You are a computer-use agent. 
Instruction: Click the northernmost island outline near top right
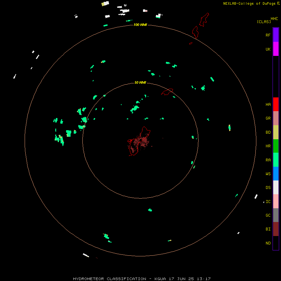point(204,20)
